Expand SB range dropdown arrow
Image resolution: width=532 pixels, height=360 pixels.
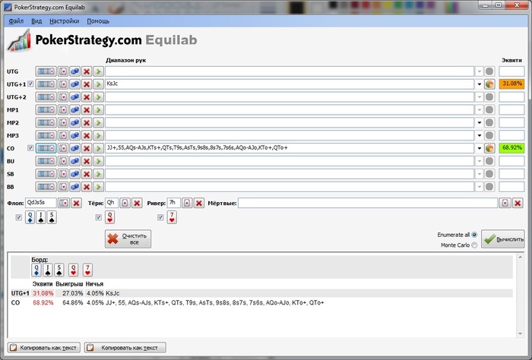[479, 174]
